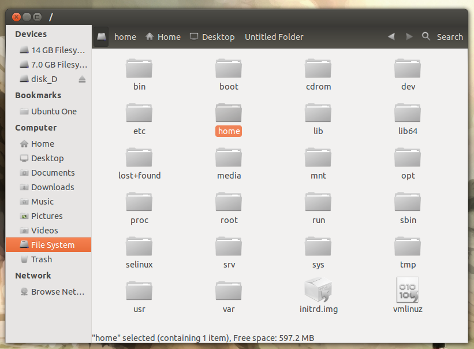Select the highlighted home folder
This screenshot has height=349, width=474.
tap(229, 113)
